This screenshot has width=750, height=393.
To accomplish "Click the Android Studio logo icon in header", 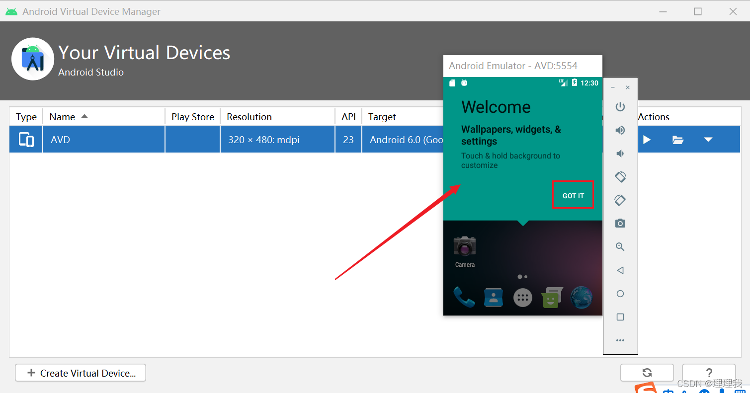I will [33, 59].
